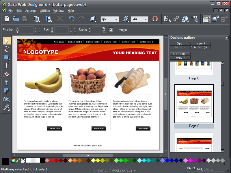Click the Options button in Designs gallery

point(180,54)
